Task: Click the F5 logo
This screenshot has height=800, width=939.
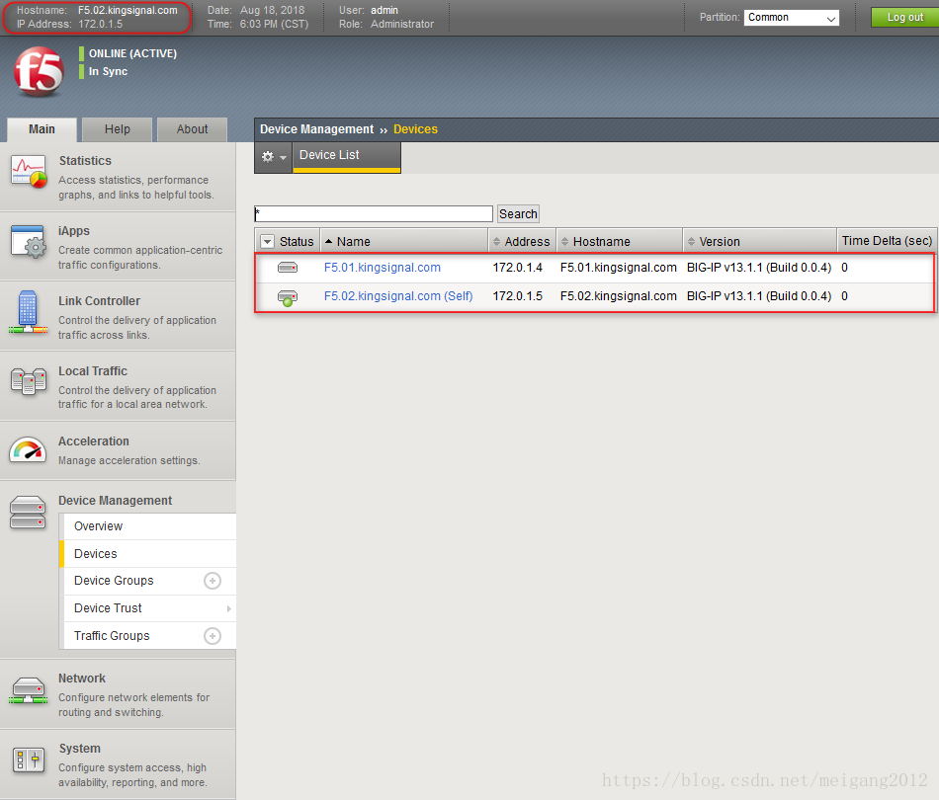Action: coord(39,72)
